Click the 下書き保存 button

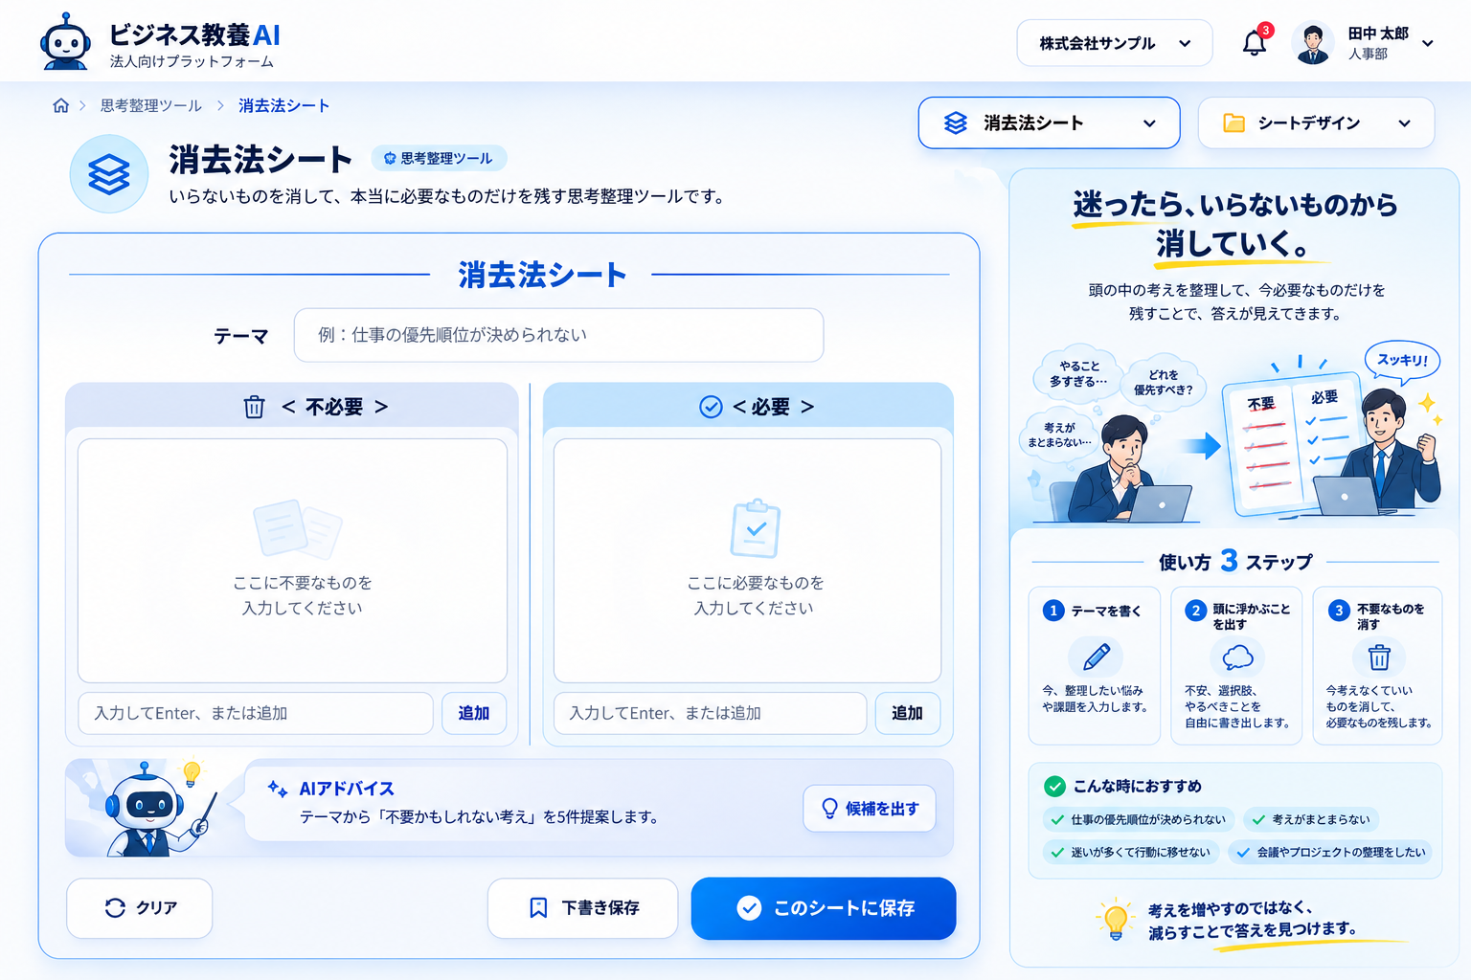pos(583,908)
